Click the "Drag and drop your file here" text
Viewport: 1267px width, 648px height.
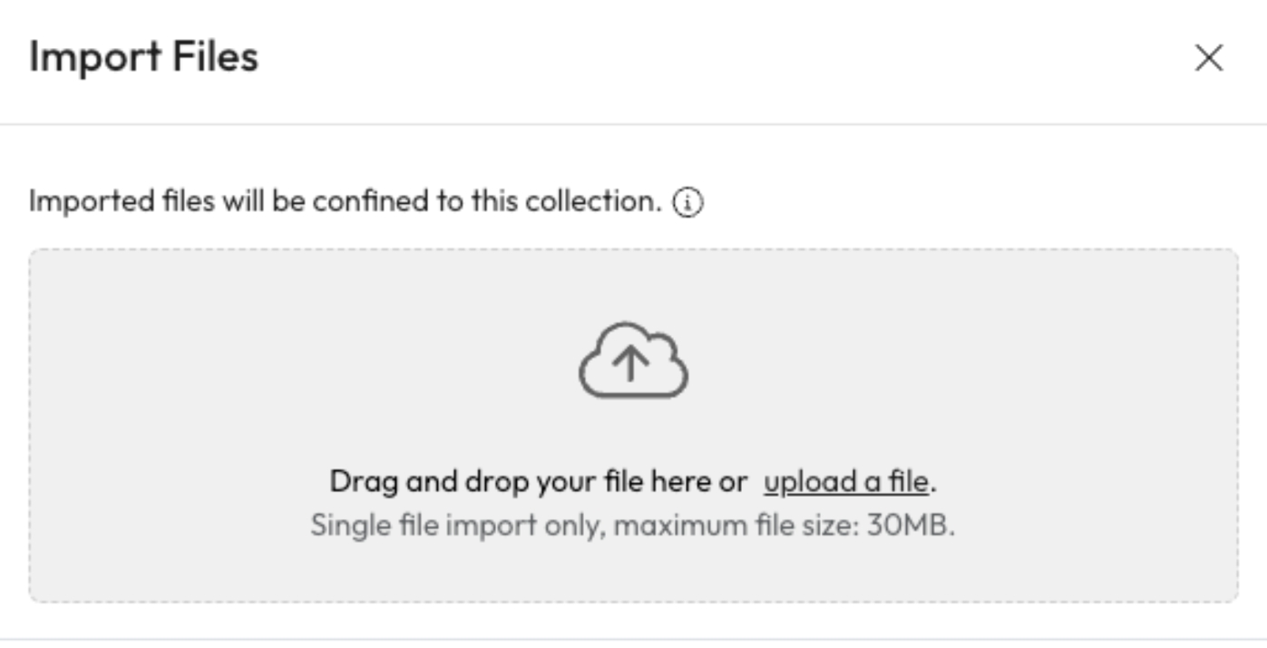pos(537,481)
